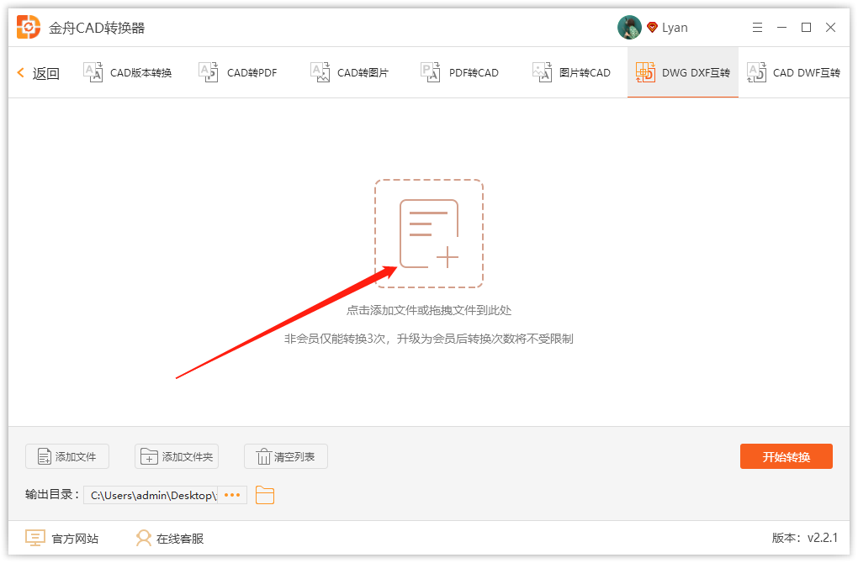
Task: Click the VIP diamond badge beside Lyan
Action: pos(650,26)
